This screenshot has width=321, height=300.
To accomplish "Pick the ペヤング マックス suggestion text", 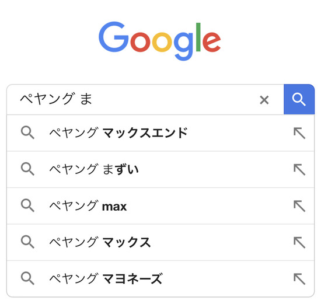I will click(100, 242).
